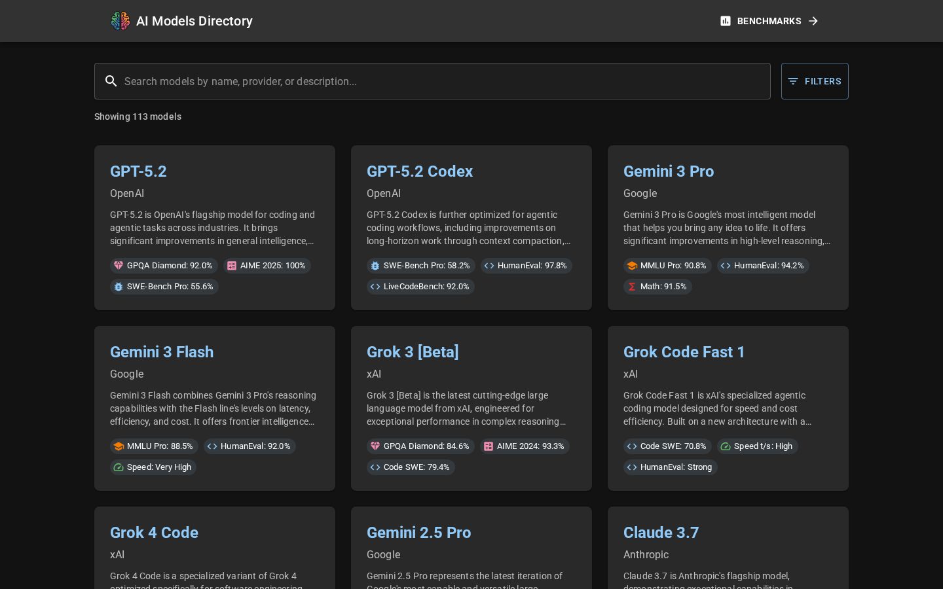
Task: Open the Filters panel
Action: pos(815,81)
